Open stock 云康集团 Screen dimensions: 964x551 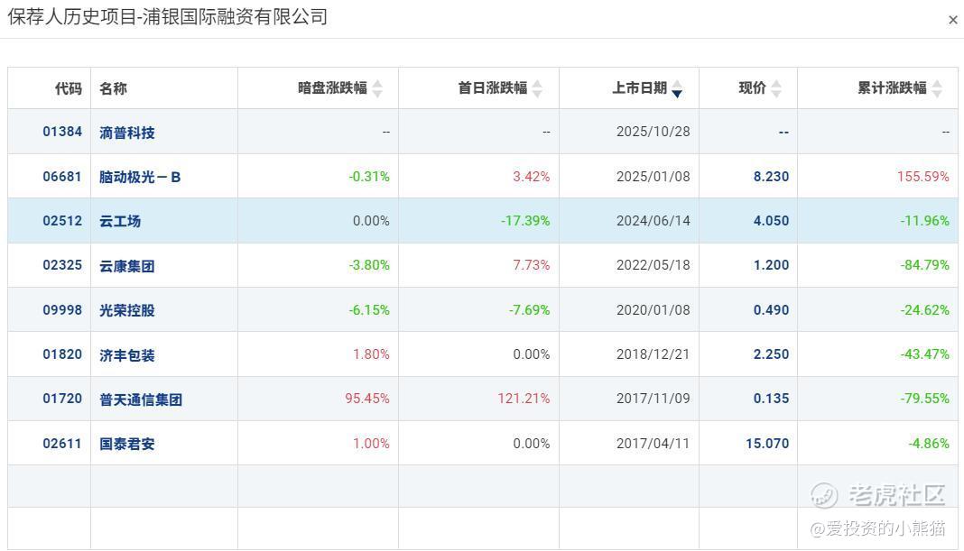[127, 266]
